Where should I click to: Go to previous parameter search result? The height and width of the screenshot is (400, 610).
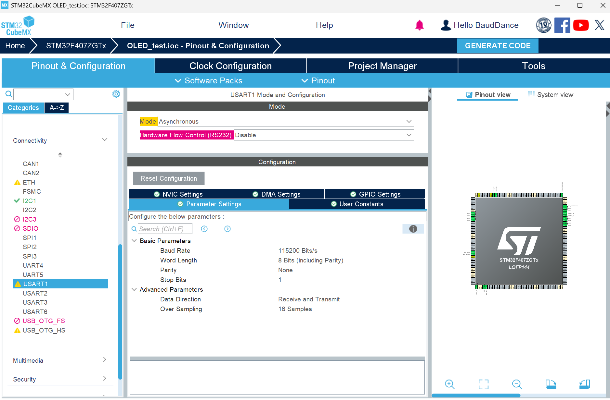click(x=204, y=229)
